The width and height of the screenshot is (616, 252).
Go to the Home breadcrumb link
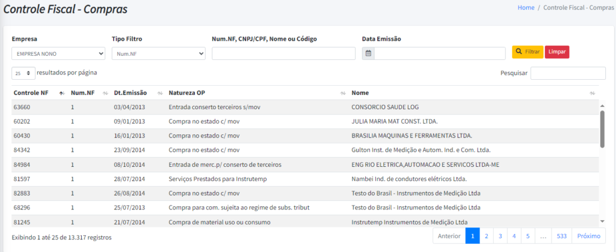526,8
